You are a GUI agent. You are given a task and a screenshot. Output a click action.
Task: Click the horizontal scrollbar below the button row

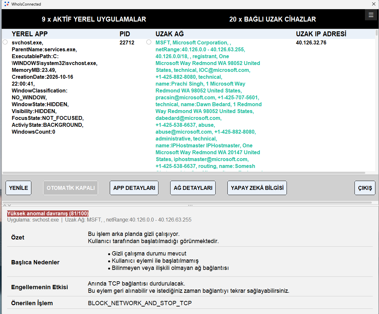pos(187,202)
